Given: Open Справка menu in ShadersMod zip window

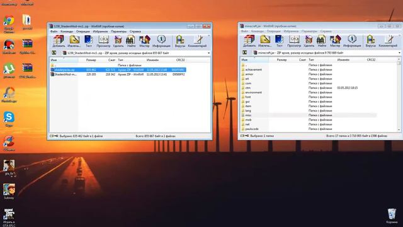Looking at the screenshot, I should tap(135, 32).
